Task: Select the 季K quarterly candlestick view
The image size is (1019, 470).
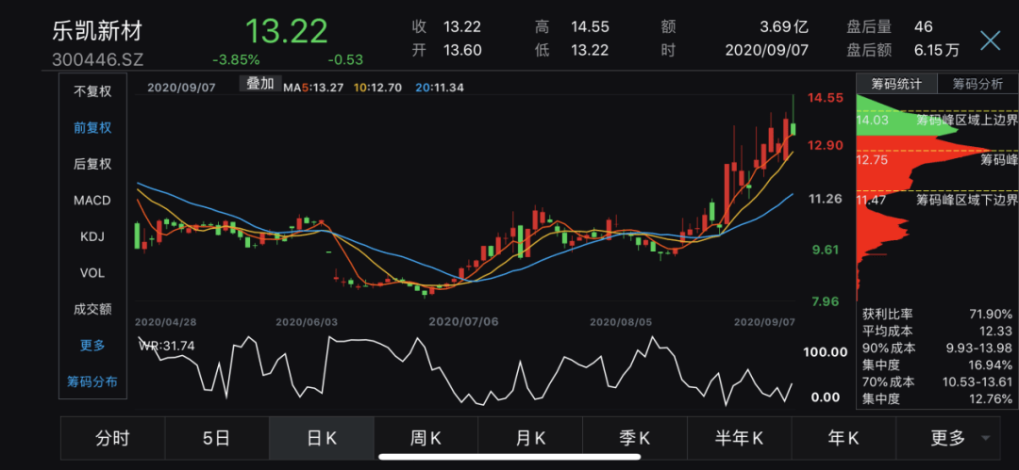Action: pos(634,439)
